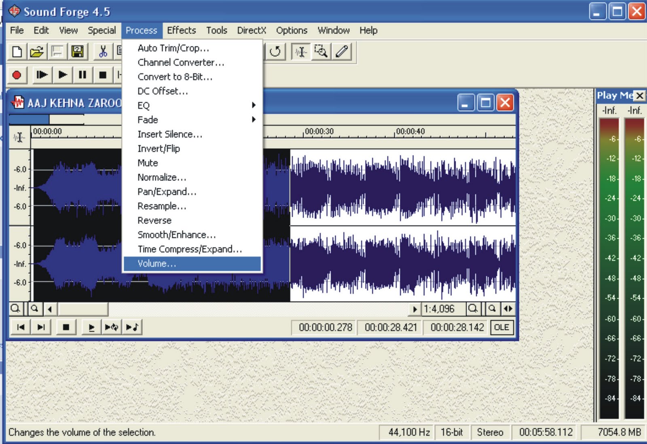This screenshot has height=444, width=647.
Task: Select Channel Converter... in the Process menu
Action: pos(192,62)
